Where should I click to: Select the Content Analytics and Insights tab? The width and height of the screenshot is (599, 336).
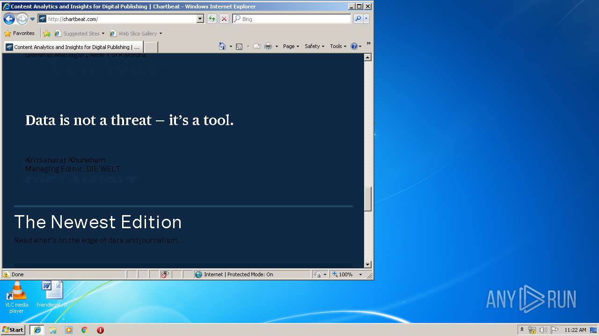pyautogui.click(x=74, y=47)
